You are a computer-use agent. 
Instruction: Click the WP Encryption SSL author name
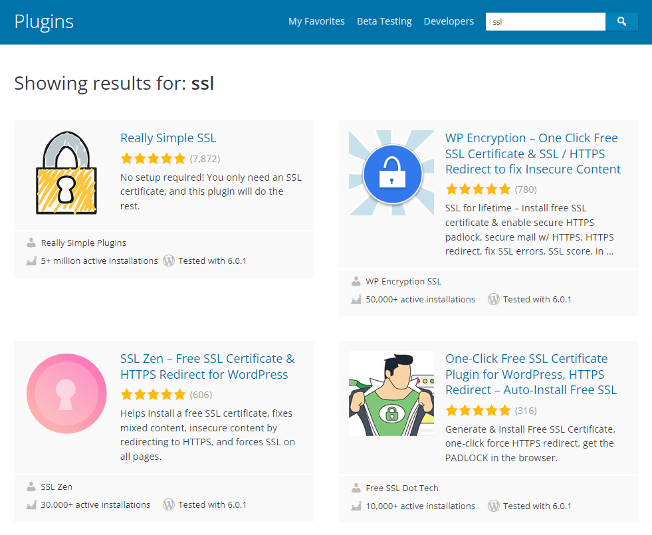pyautogui.click(x=403, y=281)
